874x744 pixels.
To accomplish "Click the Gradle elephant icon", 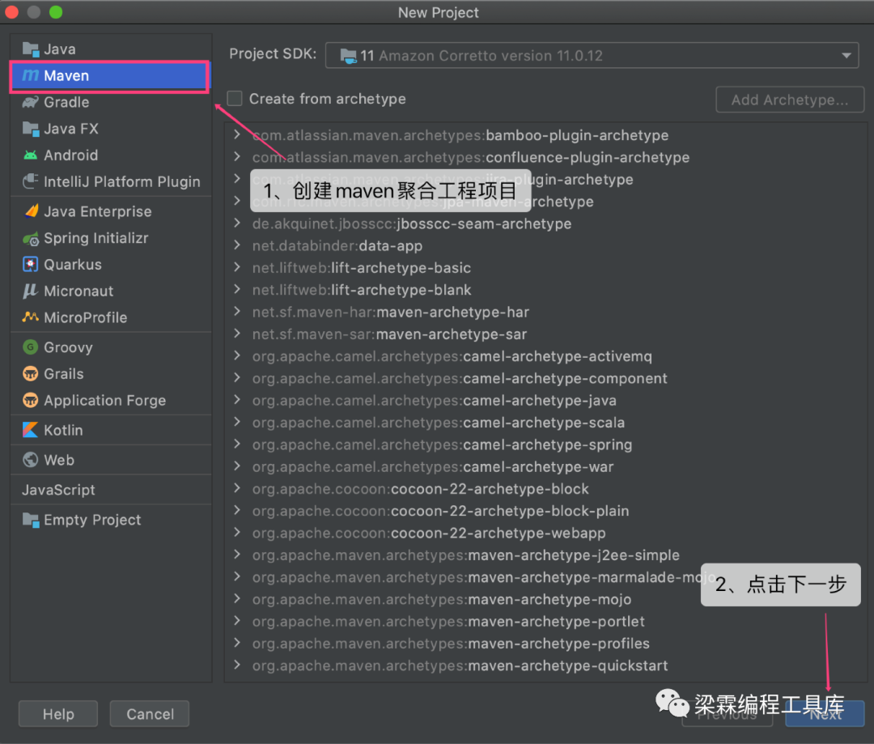I will (x=31, y=102).
